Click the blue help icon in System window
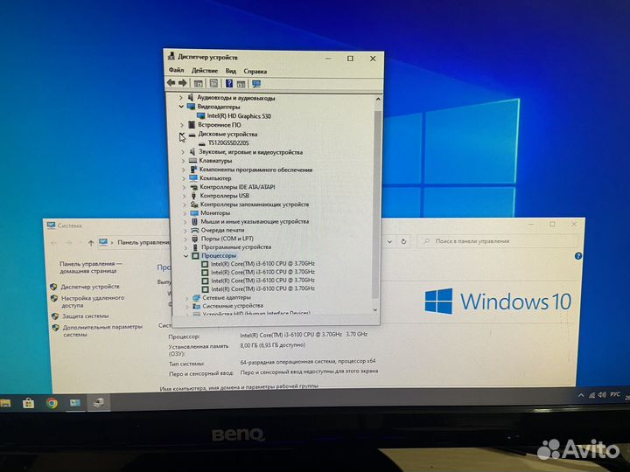The width and height of the screenshot is (630, 472). click(578, 256)
